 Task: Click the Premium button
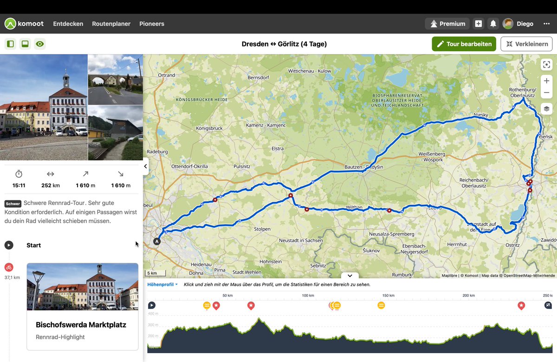[x=447, y=24]
